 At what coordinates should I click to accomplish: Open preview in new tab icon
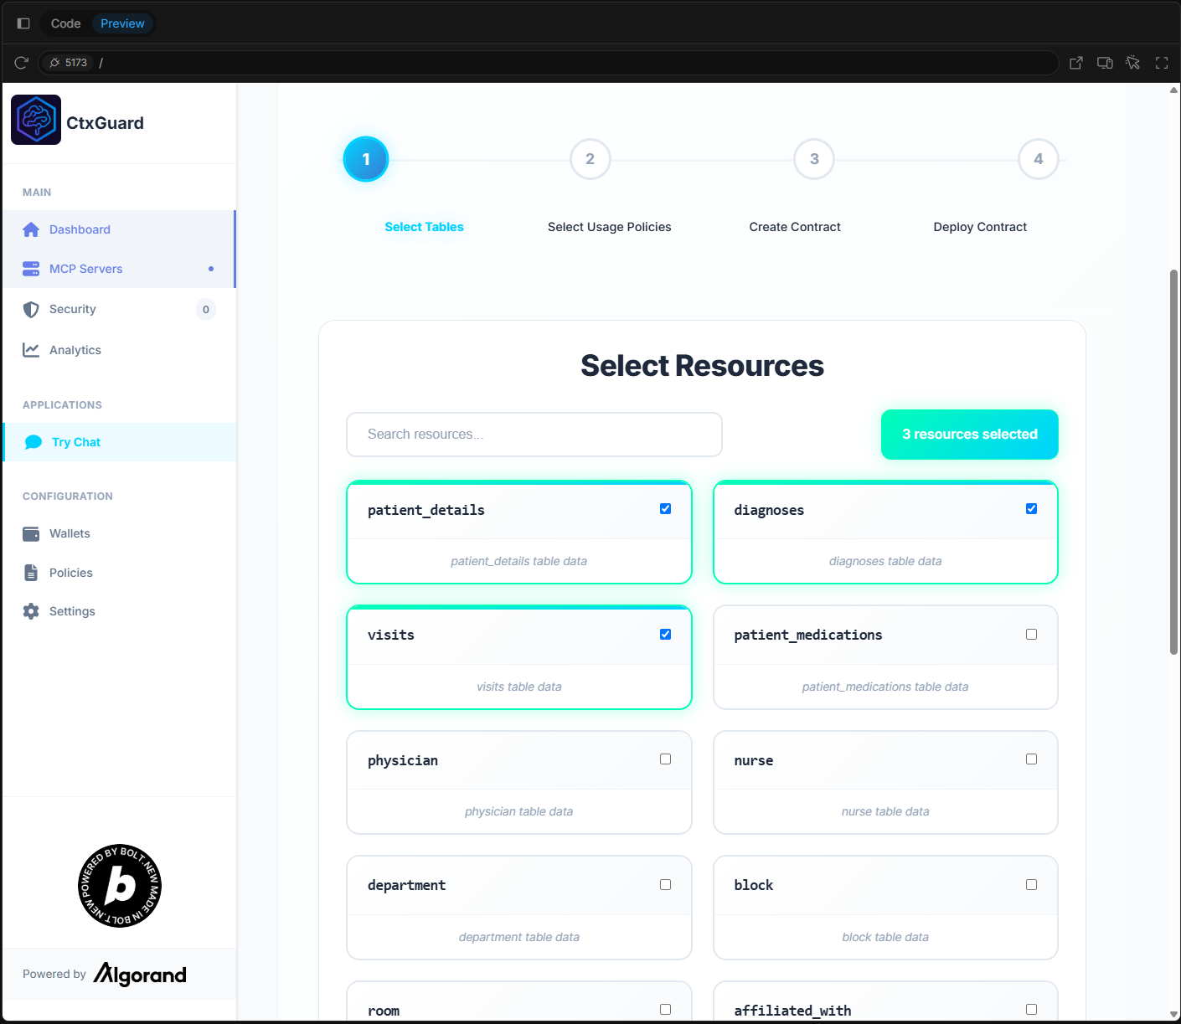tap(1076, 63)
